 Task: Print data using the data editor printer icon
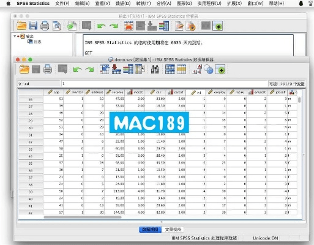pos(48,69)
